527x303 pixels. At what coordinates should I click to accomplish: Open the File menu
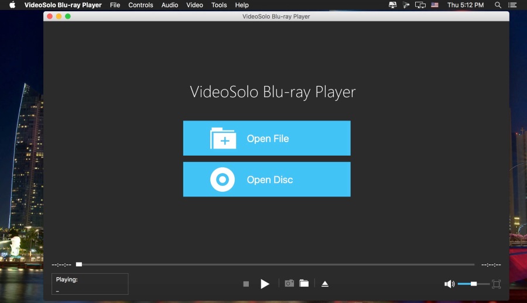115,5
